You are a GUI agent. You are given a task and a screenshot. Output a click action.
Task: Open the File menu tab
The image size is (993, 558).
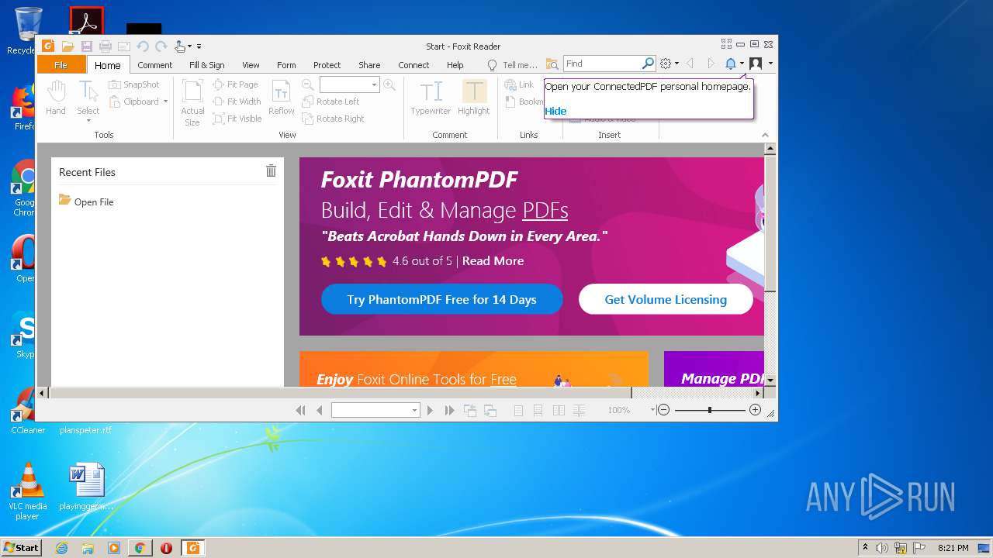coord(61,65)
